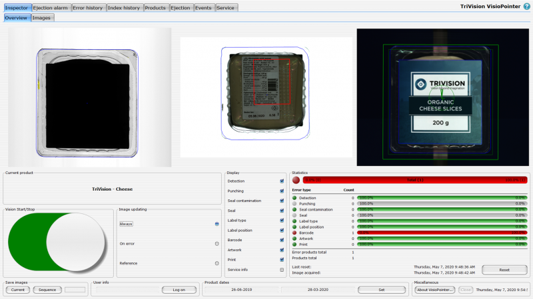
Task: Select the Reference image updating option
Action: 217,263
